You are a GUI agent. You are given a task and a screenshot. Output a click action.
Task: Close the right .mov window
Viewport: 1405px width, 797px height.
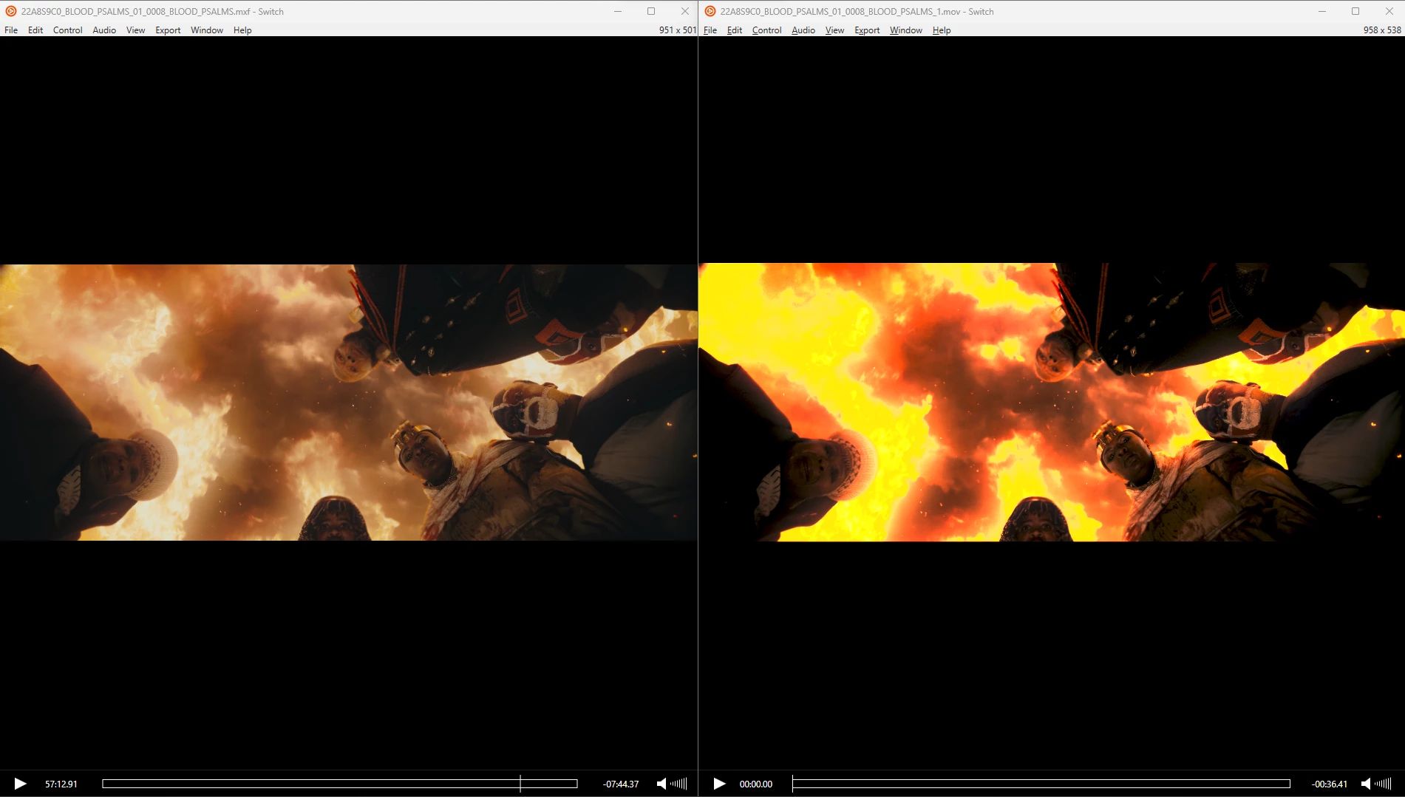click(1389, 11)
